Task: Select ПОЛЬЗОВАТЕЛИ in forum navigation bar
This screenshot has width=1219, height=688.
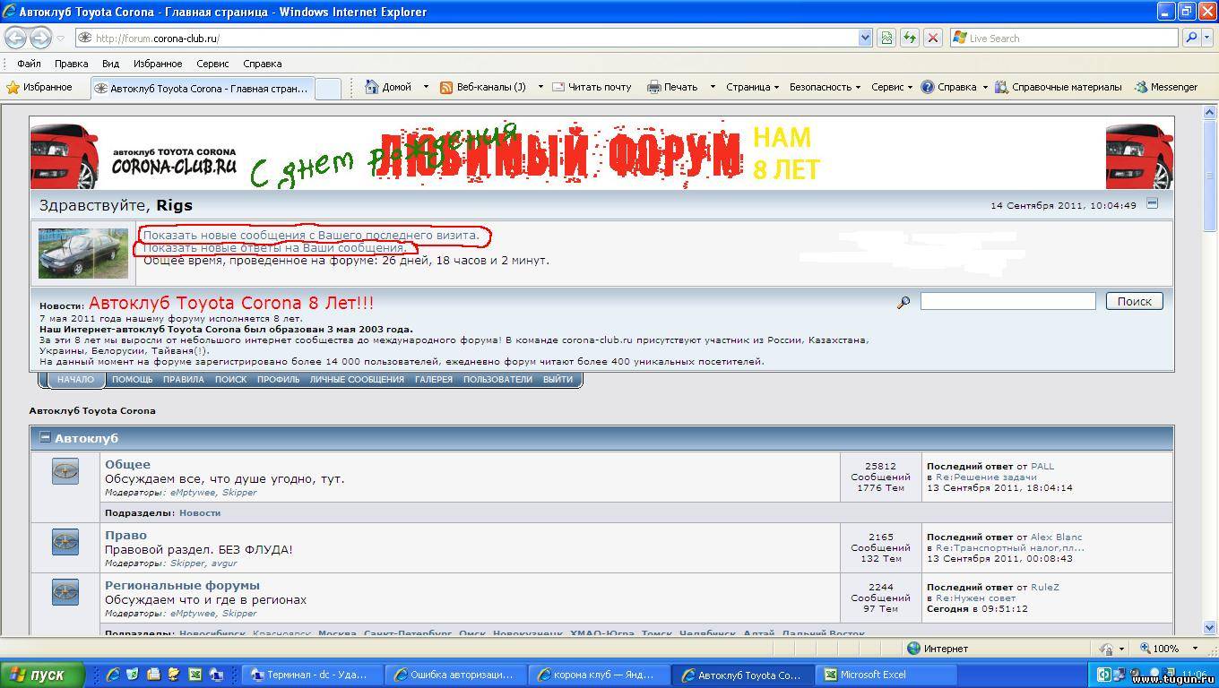Action: pos(497,379)
